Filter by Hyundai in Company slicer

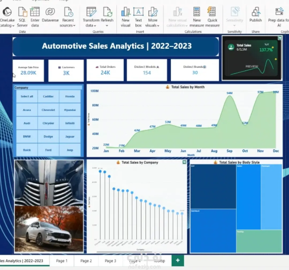[70, 110]
